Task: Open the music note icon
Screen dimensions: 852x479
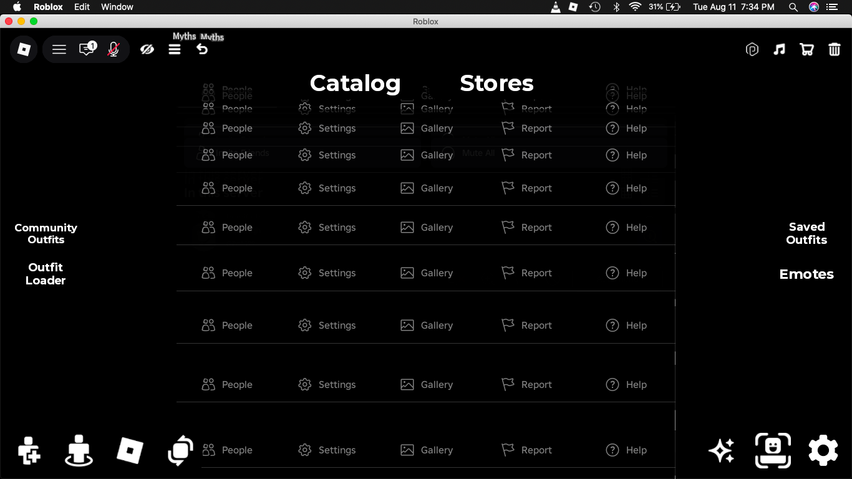Action: [x=779, y=49]
